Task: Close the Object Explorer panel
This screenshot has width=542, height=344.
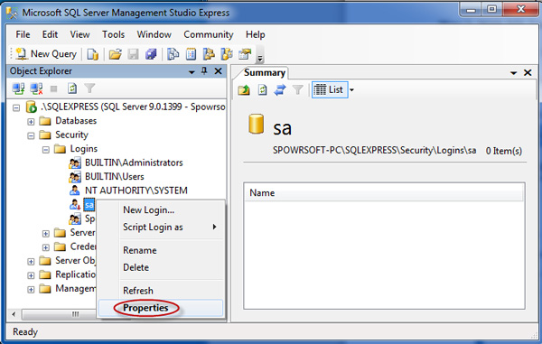Action: (218, 71)
